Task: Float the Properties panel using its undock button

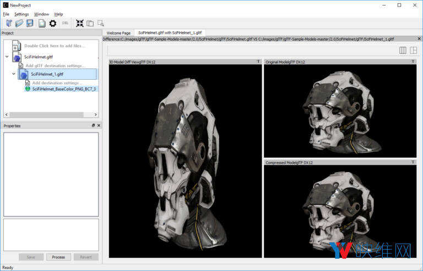Action: pyautogui.click(x=93, y=126)
